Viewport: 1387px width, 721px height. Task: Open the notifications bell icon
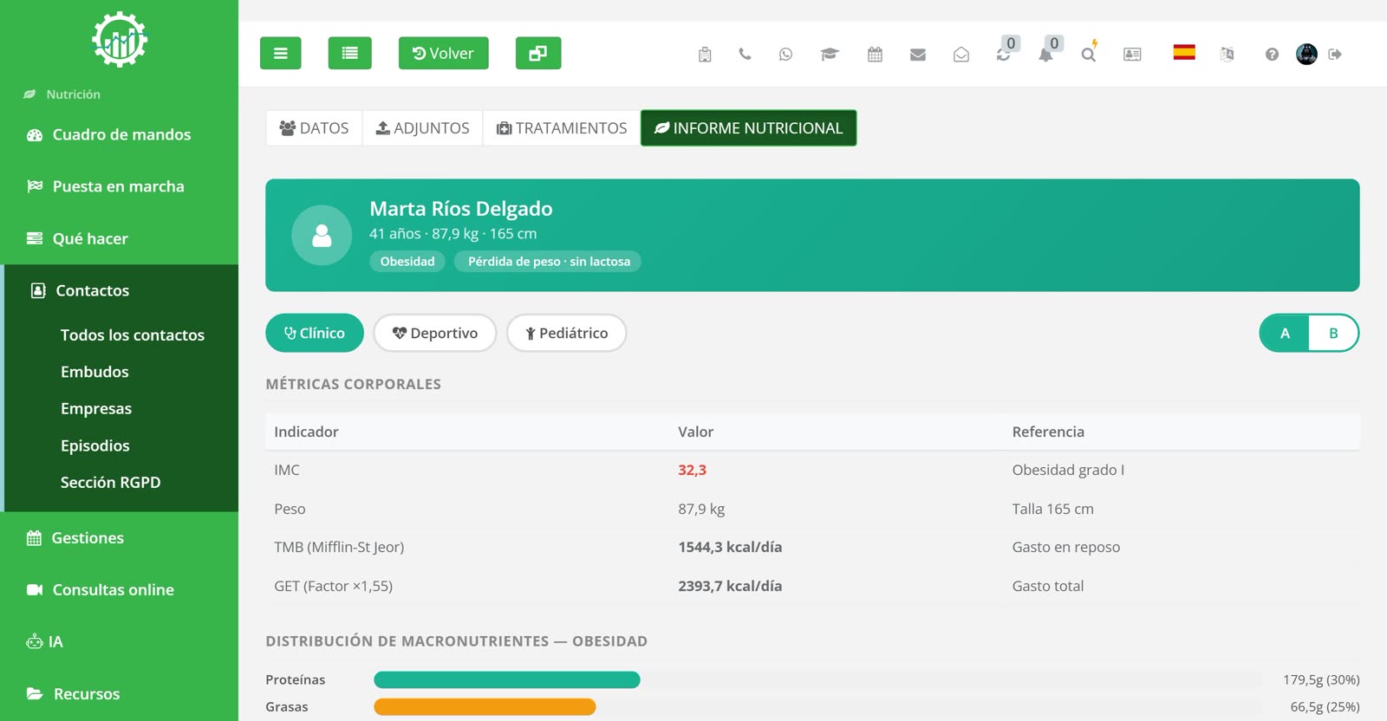click(1046, 54)
